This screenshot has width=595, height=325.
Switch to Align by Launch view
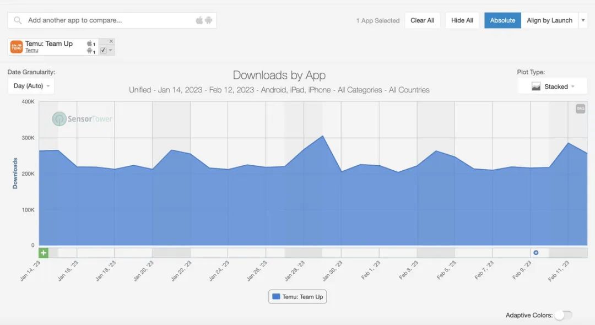click(549, 20)
